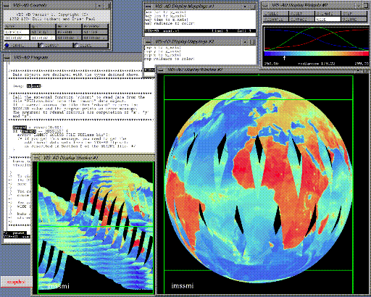Image resolution: width=371 pixels, height=297 pixels.
Task: Open window menu of Display Window #1
Action: point(36,158)
